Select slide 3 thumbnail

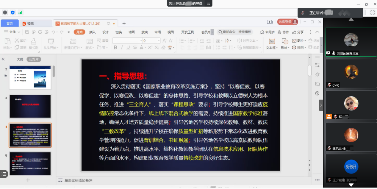pyautogui.click(x=30, y=106)
